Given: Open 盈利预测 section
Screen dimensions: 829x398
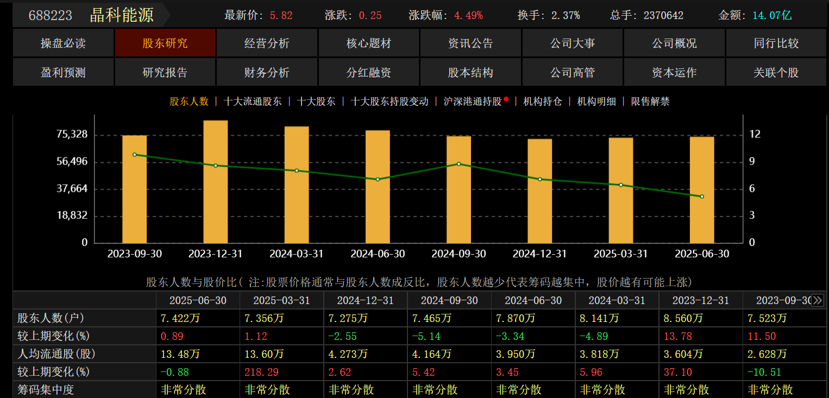Looking at the screenshot, I should [63, 72].
